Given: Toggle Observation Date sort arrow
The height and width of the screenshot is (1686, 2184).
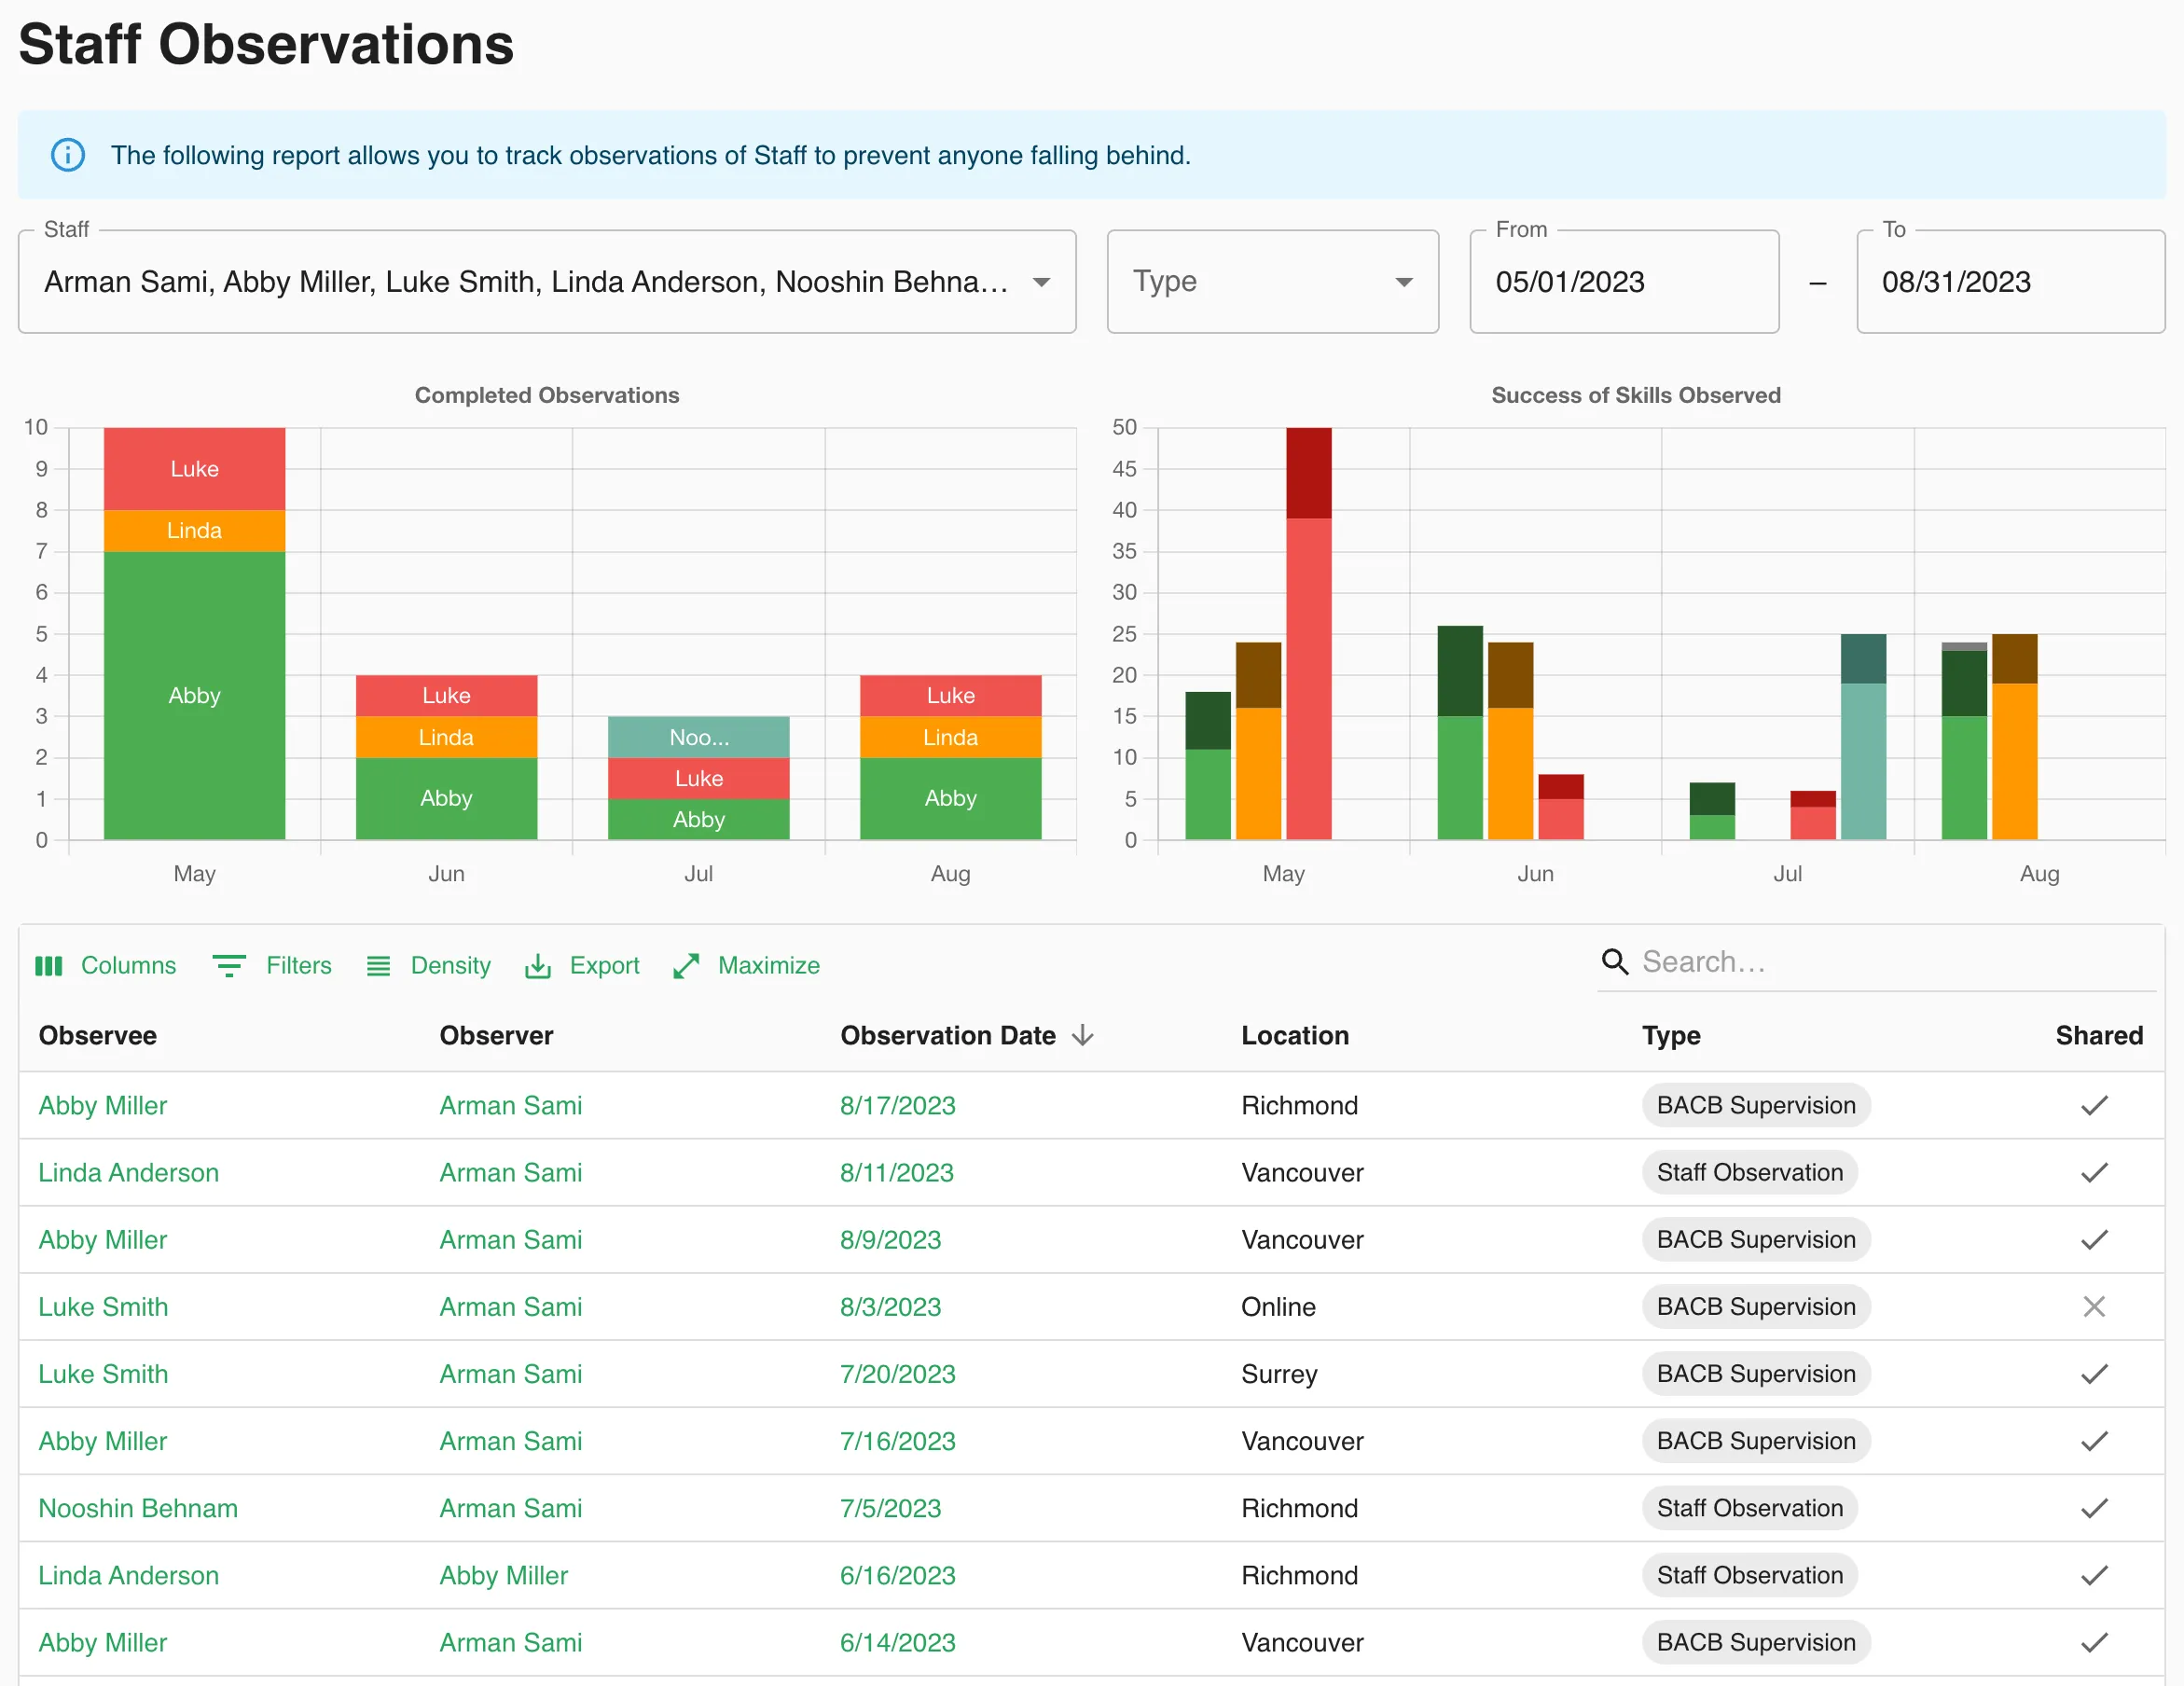Looking at the screenshot, I should [1082, 1036].
